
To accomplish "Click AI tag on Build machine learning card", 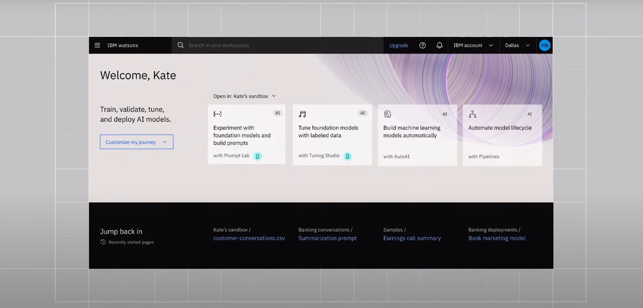I will [445, 114].
